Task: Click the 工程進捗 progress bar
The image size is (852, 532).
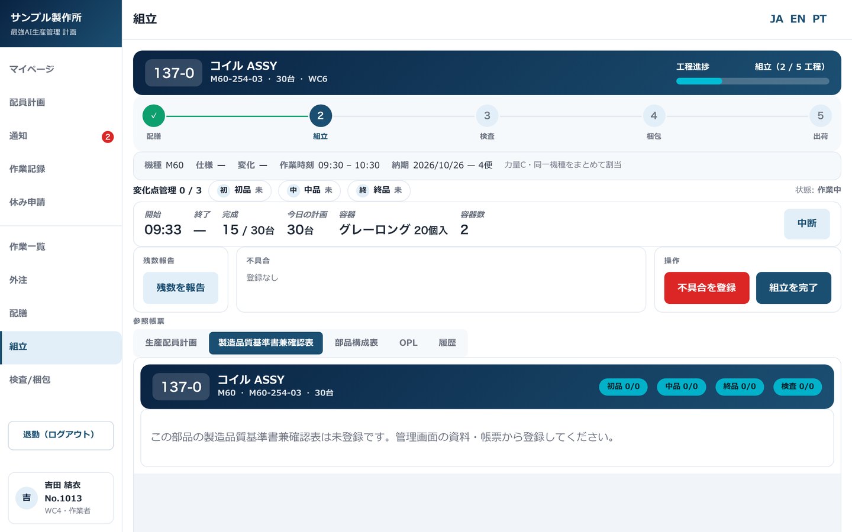Action: [753, 81]
